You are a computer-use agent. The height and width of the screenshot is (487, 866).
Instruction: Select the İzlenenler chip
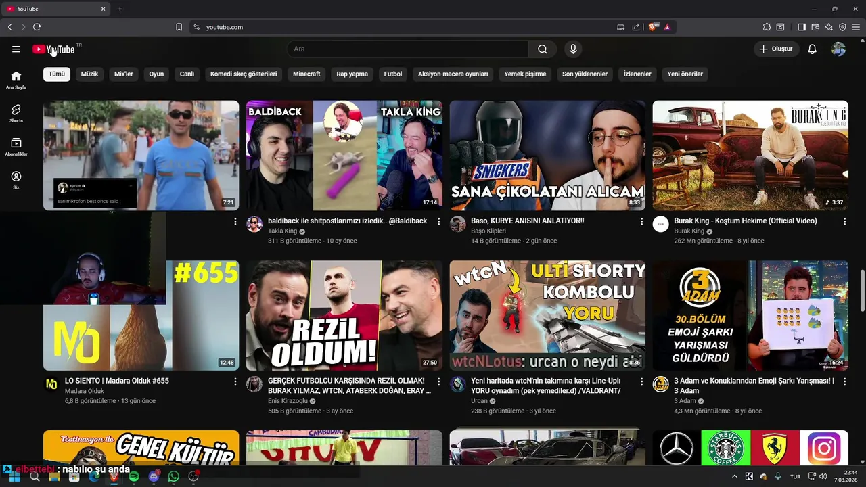637,74
